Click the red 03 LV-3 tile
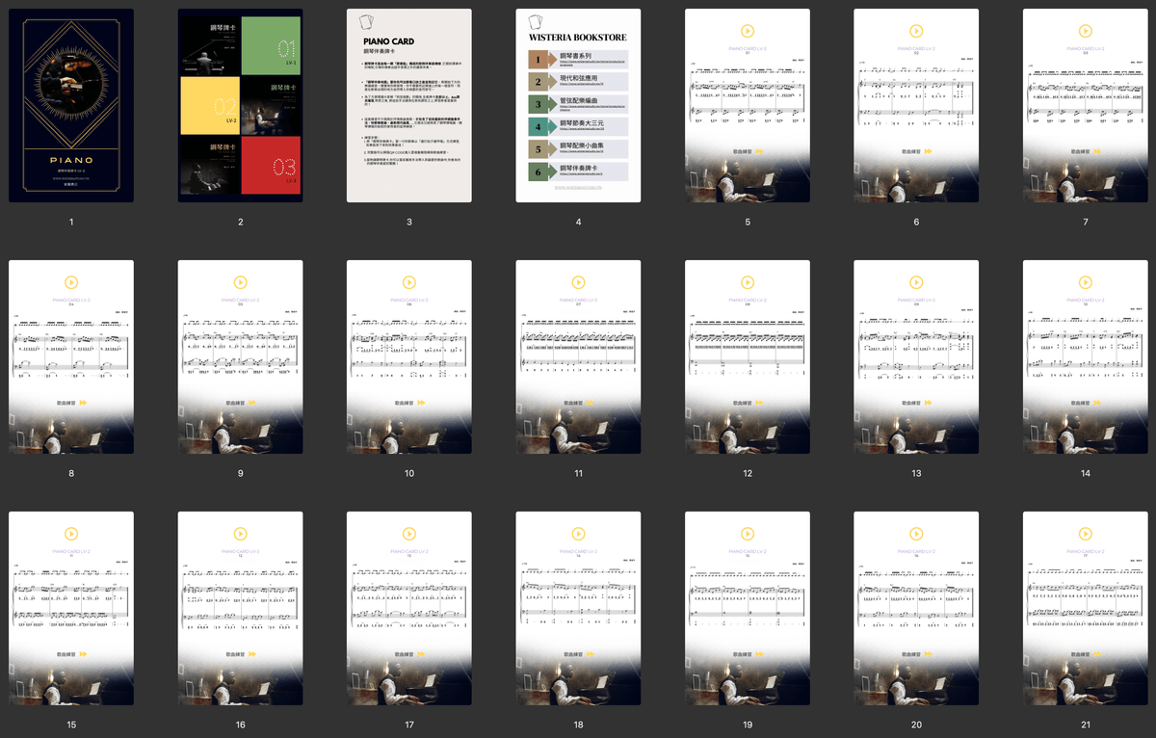This screenshot has height=738, width=1156. click(x=272, y=165)
